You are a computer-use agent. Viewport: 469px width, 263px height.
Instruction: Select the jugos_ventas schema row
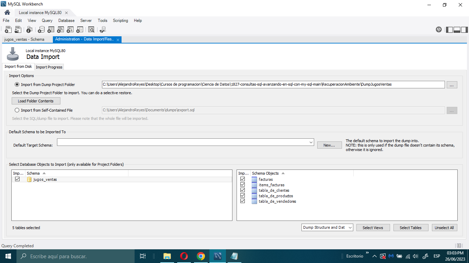click(x=122, y=179)
